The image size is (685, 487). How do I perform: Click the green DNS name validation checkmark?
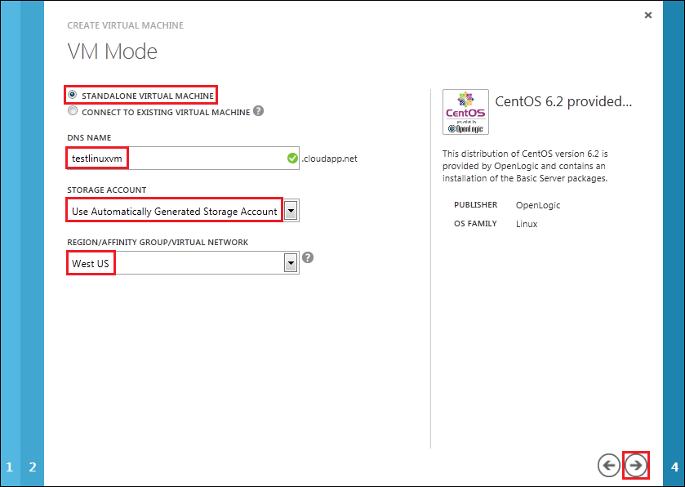pyautogui.click(x=292, y=159)
